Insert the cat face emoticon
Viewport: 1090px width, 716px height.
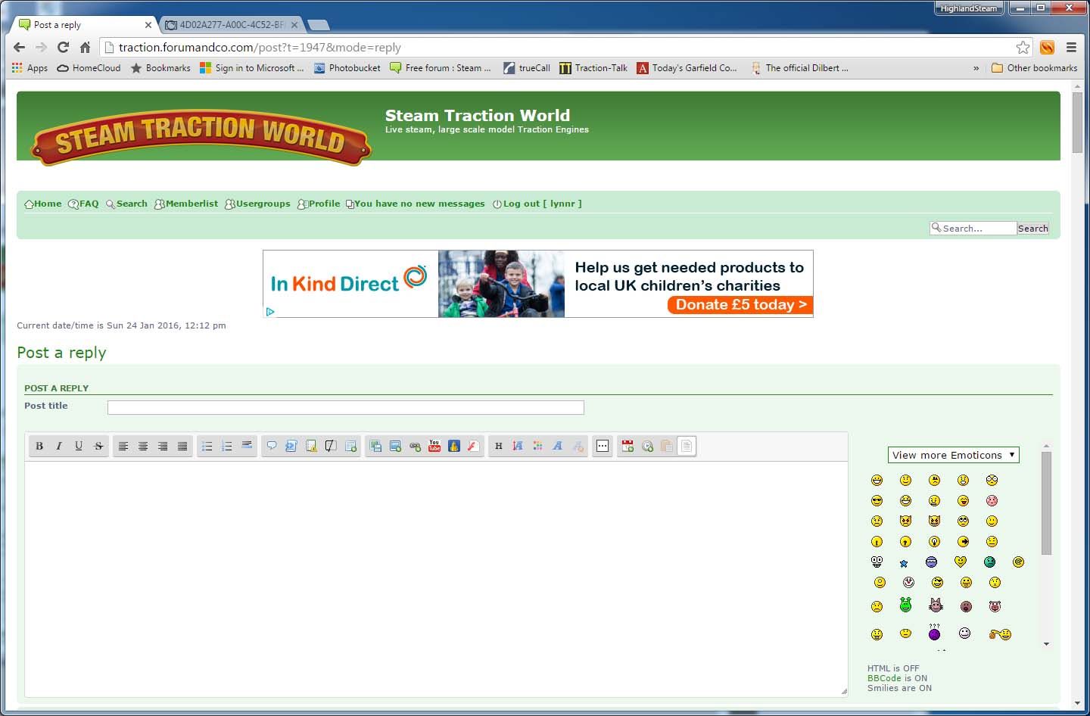[x=936, y=605]
